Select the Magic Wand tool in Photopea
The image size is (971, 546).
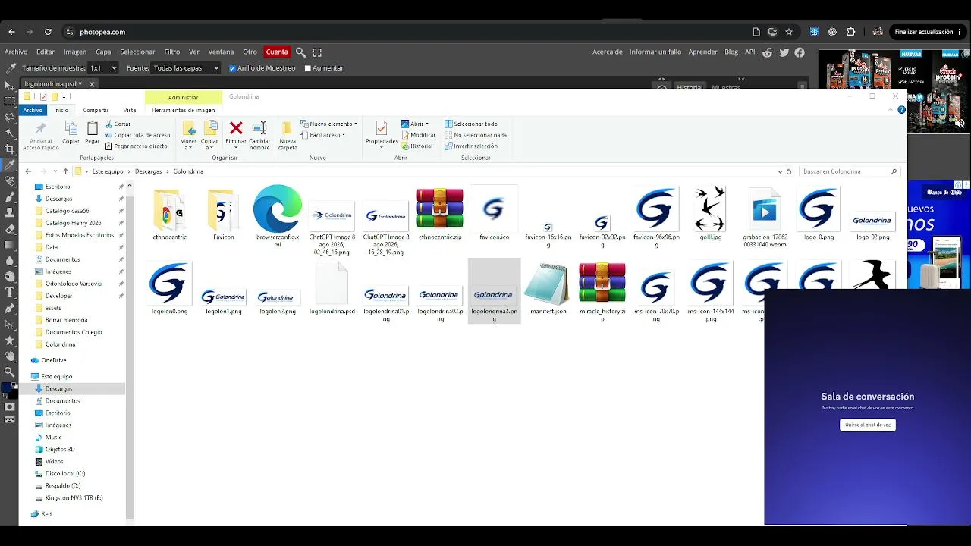pyautogui.click(x=9, y=133)
